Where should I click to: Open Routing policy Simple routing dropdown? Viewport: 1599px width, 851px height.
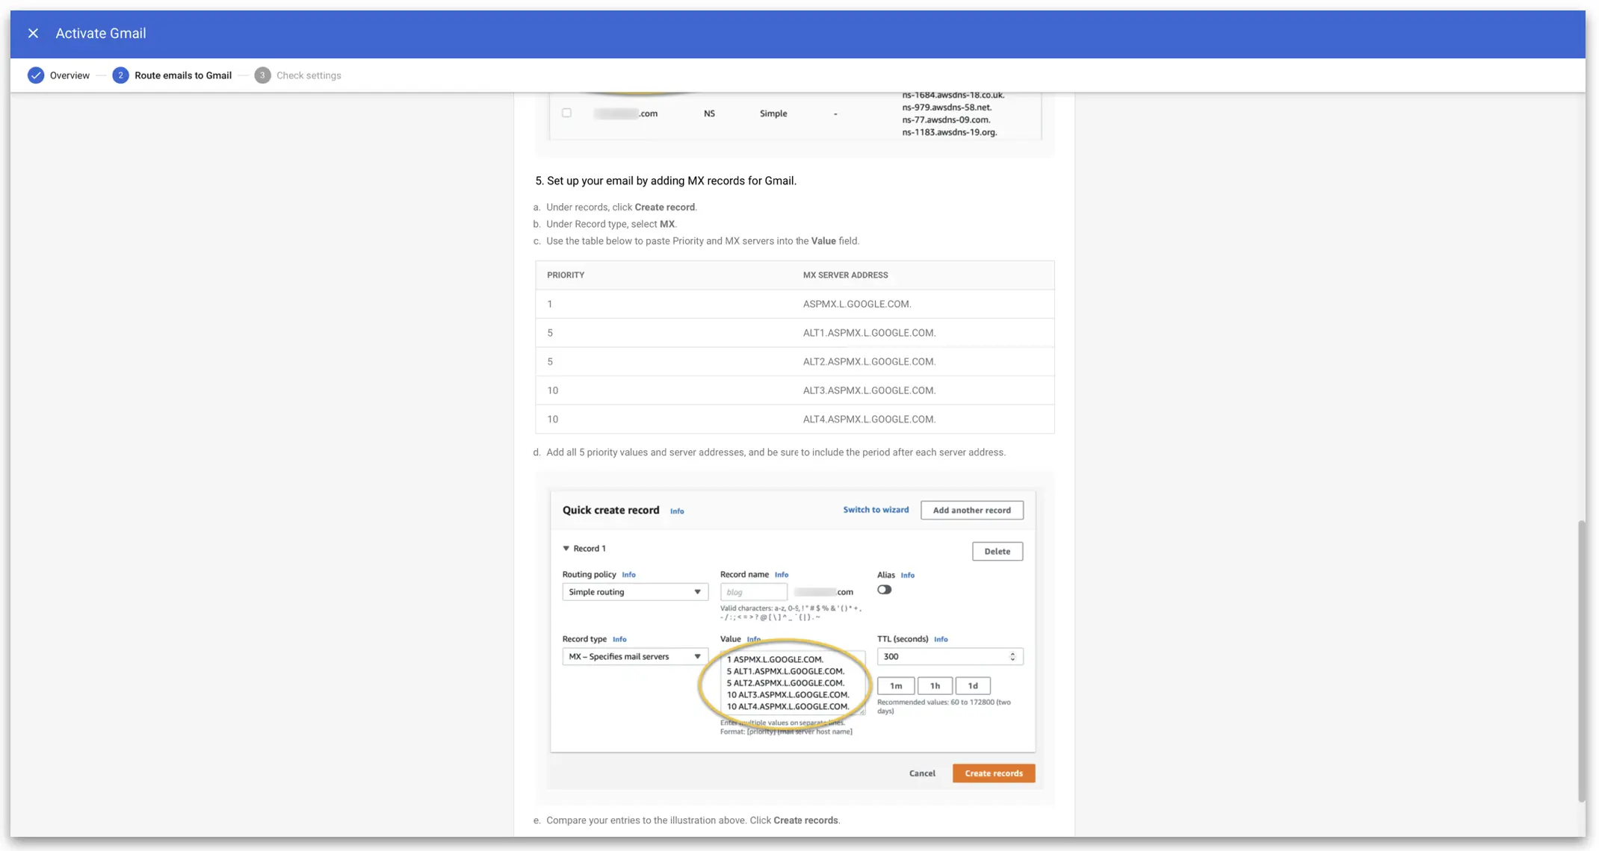click(x=635, y=592)
